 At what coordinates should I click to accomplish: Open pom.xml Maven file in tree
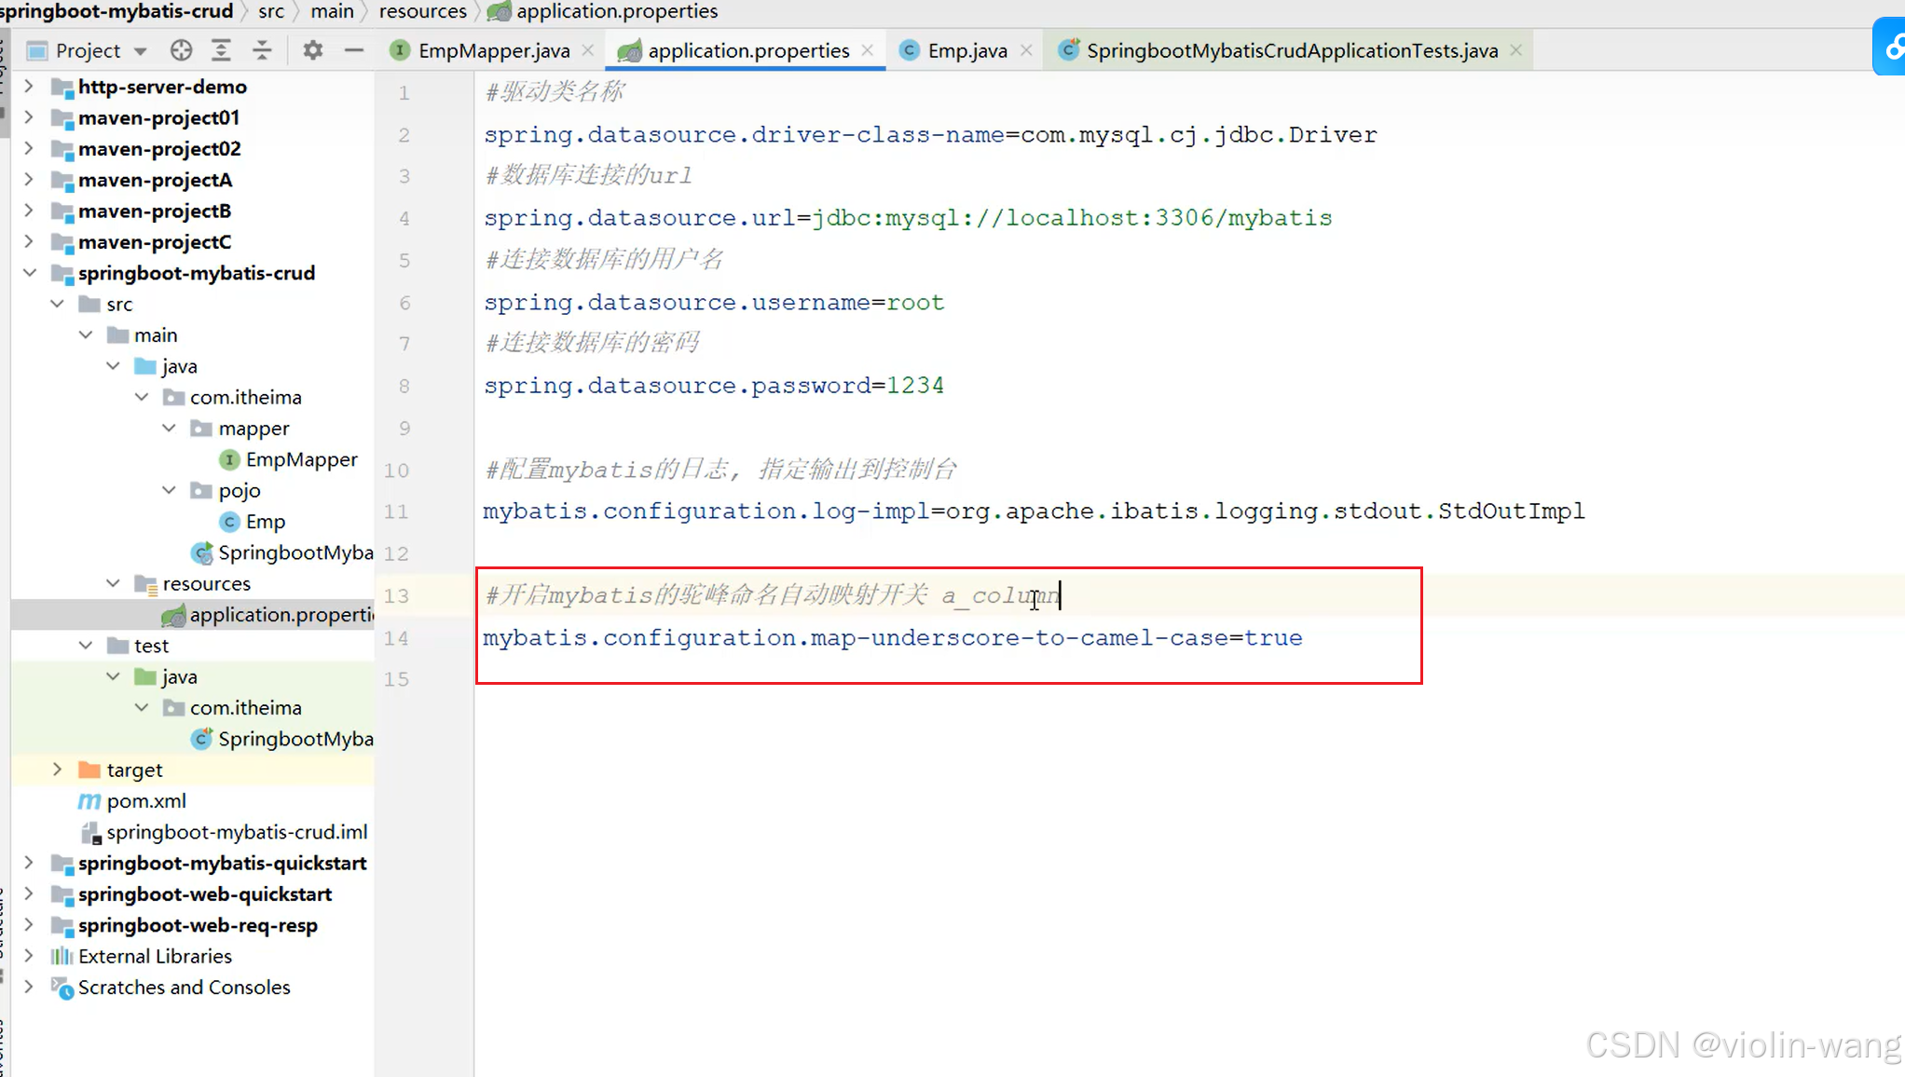[x=145, y=801]
